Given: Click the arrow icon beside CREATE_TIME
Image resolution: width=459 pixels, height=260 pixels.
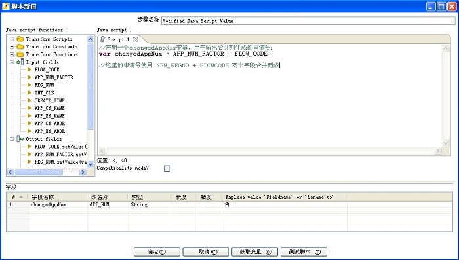Looking at the screenshot, I should (30, 100).
